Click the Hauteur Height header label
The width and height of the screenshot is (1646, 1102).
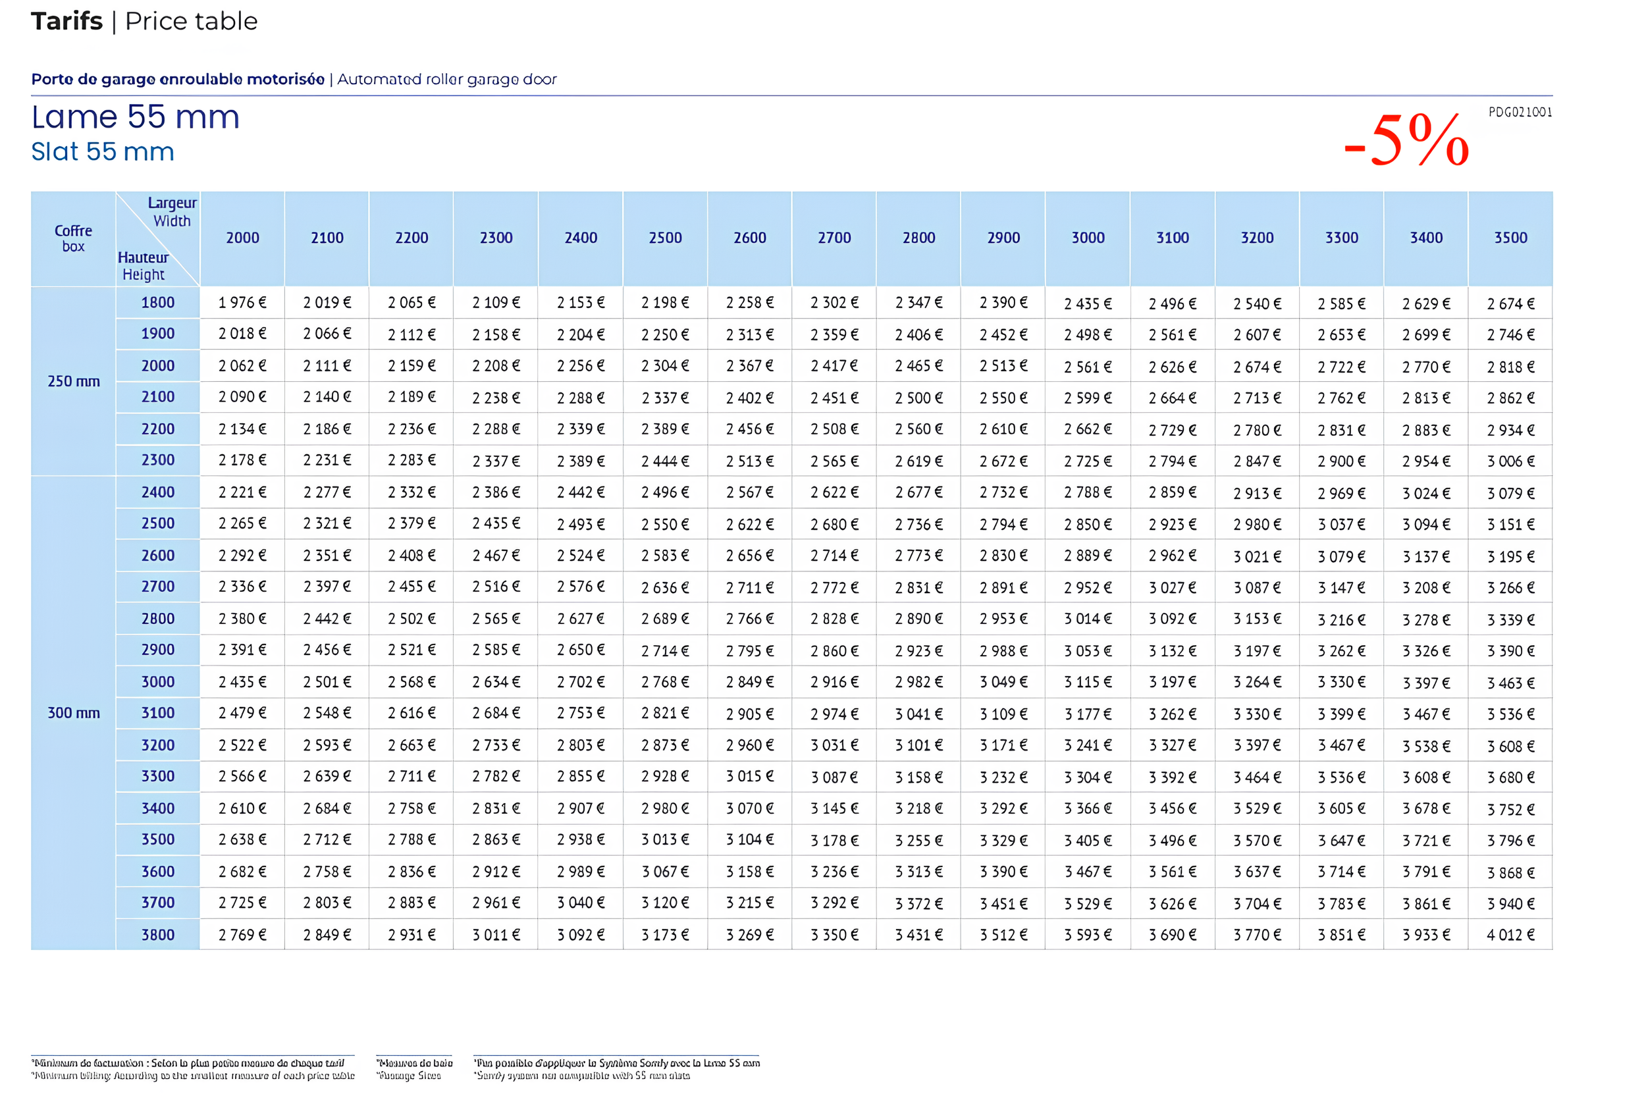143,266
